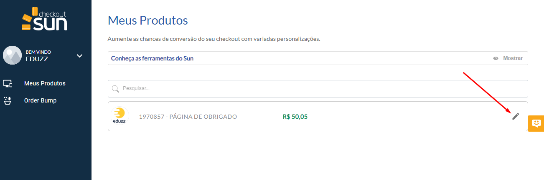
Task: Open the Meus Produtos sidebar menu
Action: tap(45, 83)
